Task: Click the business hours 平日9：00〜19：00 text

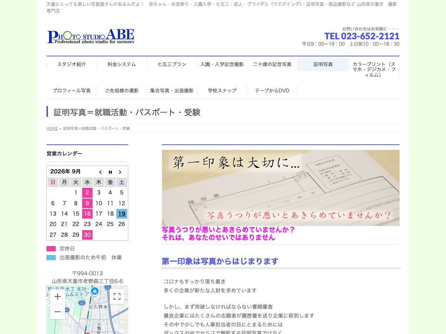Action: point(323,44)
